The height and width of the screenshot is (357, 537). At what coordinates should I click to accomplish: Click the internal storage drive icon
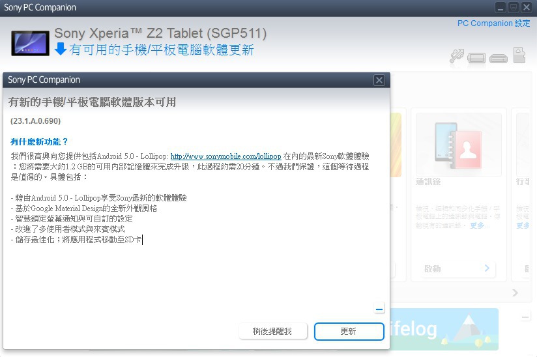pos(499,59)
